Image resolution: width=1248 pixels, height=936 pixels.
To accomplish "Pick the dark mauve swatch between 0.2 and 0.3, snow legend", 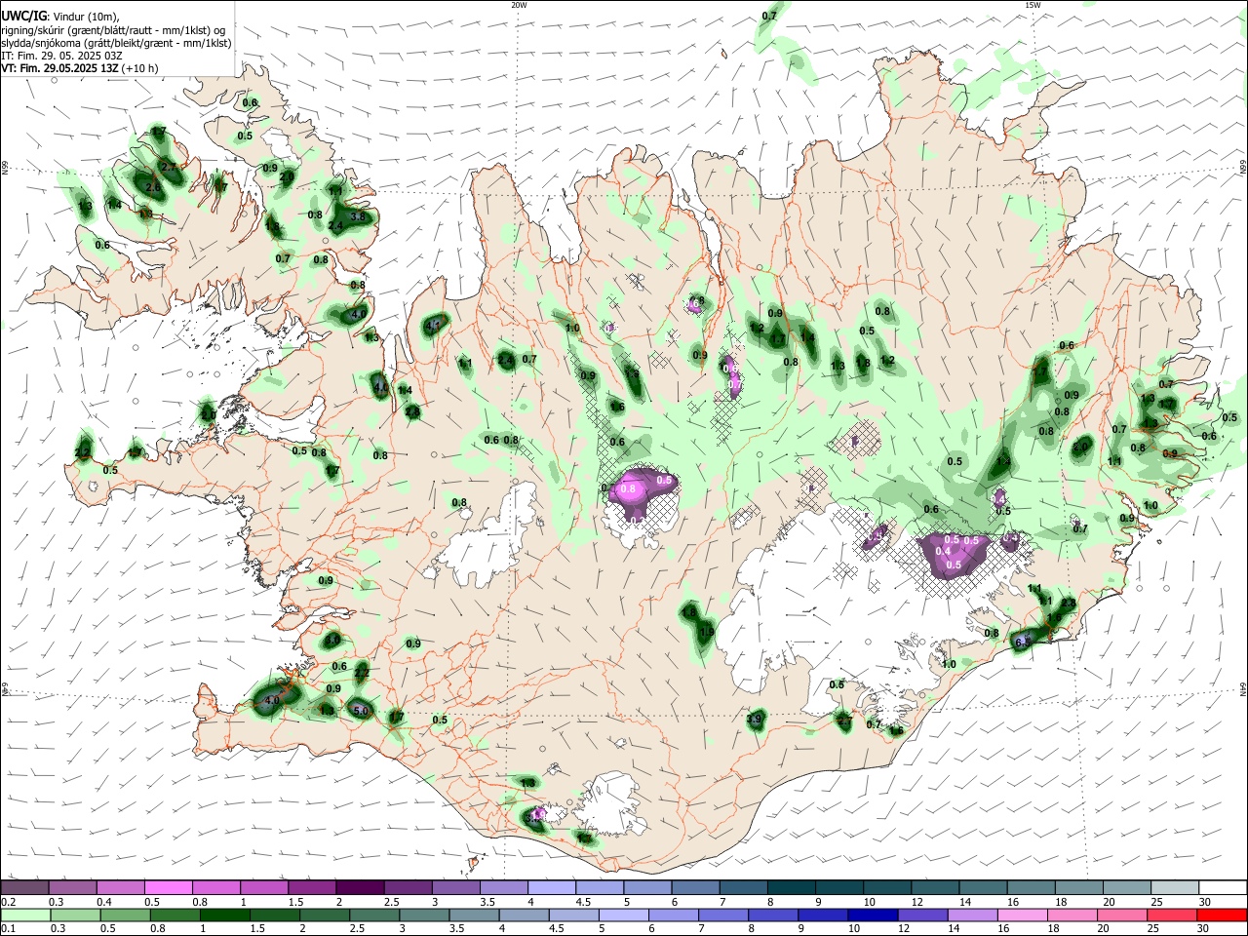I will click(x=24, y=887).
